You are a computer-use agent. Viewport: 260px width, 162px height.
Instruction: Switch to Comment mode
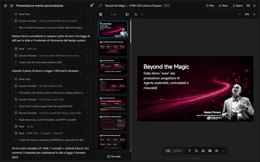(x=177, y=151)
